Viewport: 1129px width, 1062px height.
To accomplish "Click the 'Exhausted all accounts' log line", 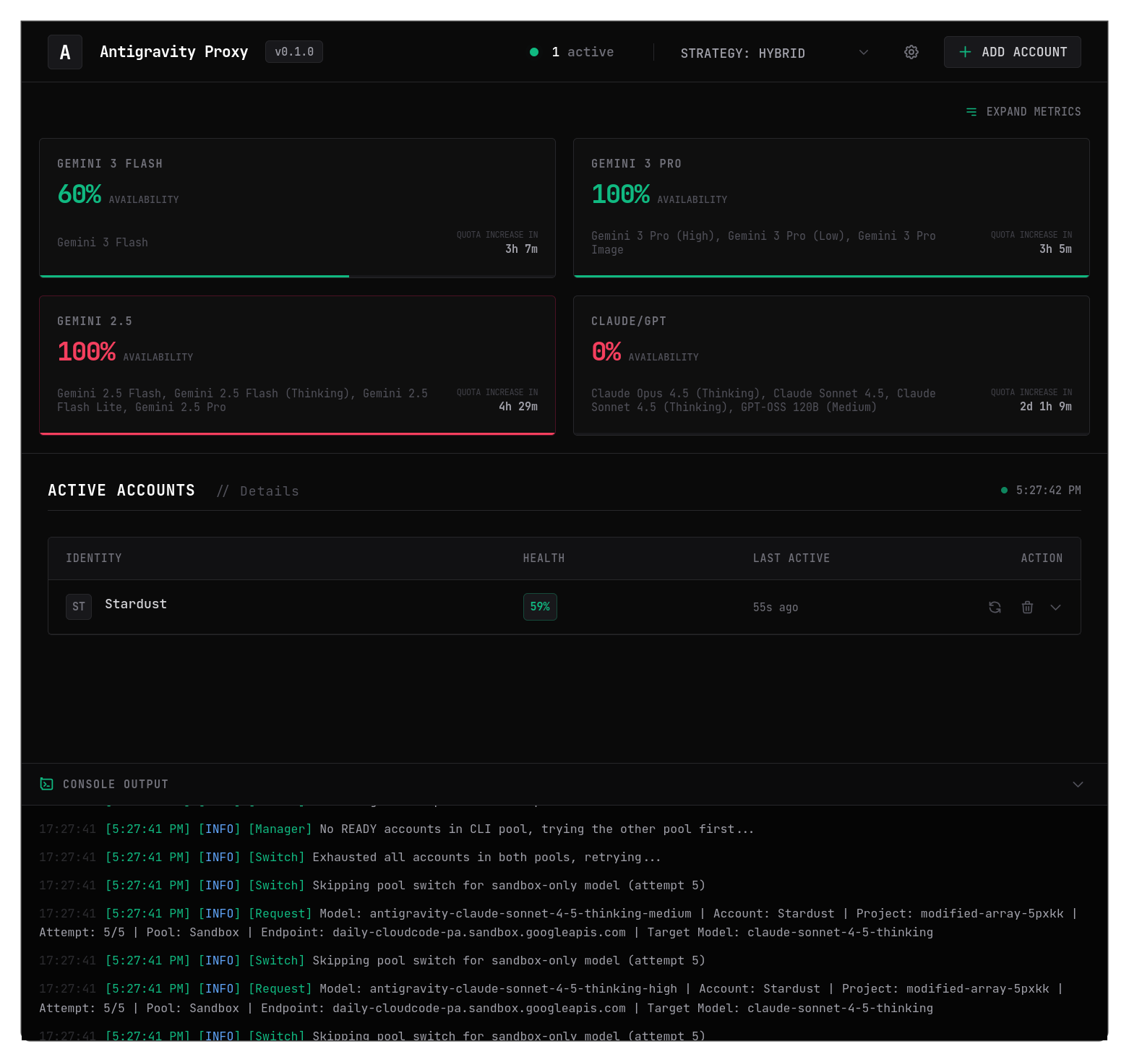I will pyautogui.click(x=350, y=858).
